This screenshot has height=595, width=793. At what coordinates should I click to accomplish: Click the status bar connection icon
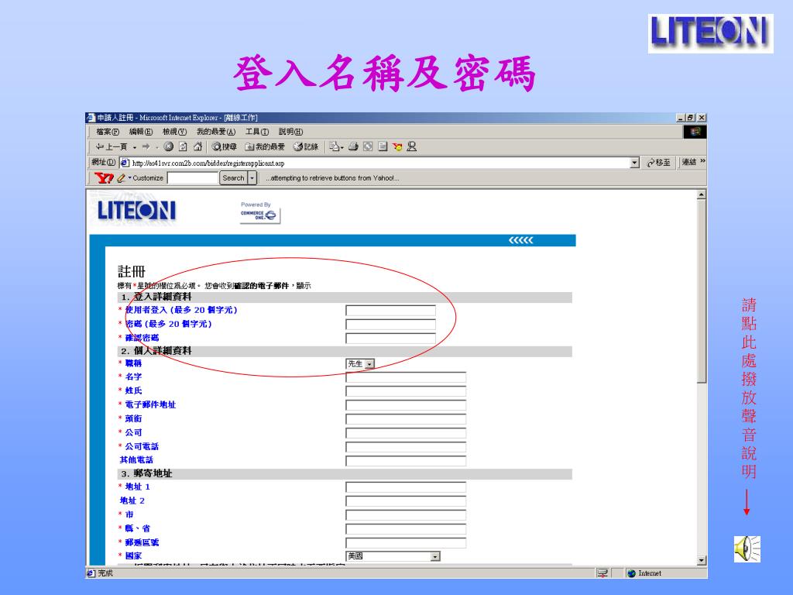602,573
